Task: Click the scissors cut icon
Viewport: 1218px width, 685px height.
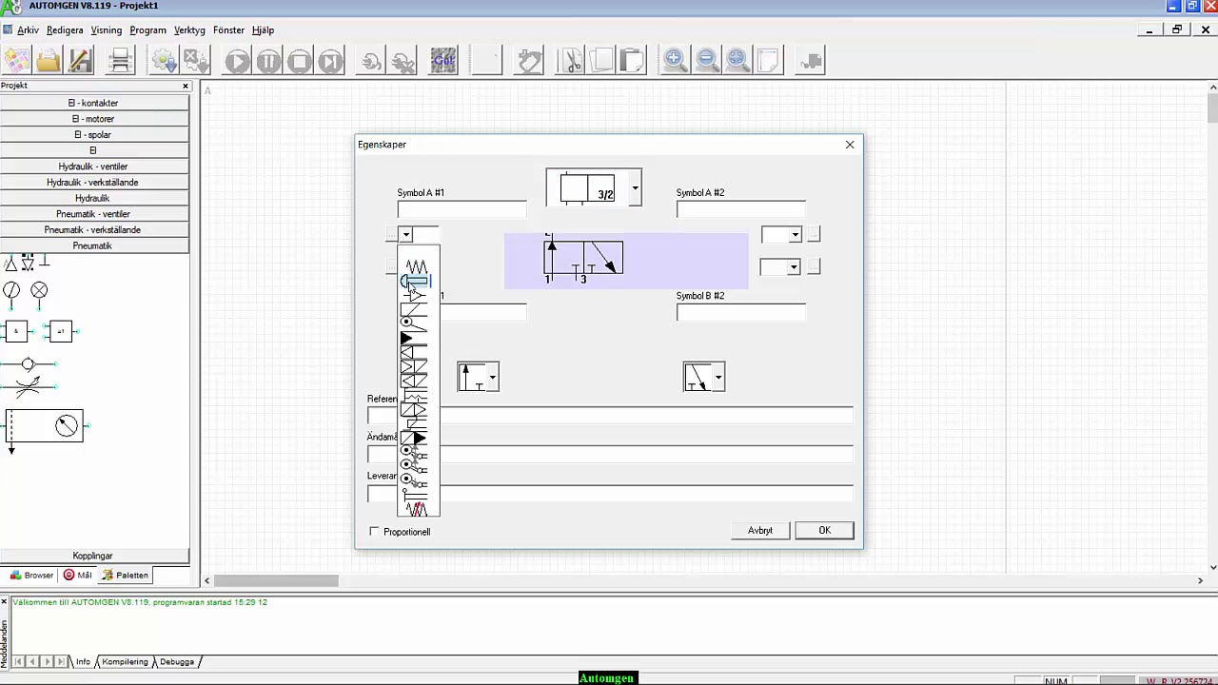Action: click(x=572, y=61)
